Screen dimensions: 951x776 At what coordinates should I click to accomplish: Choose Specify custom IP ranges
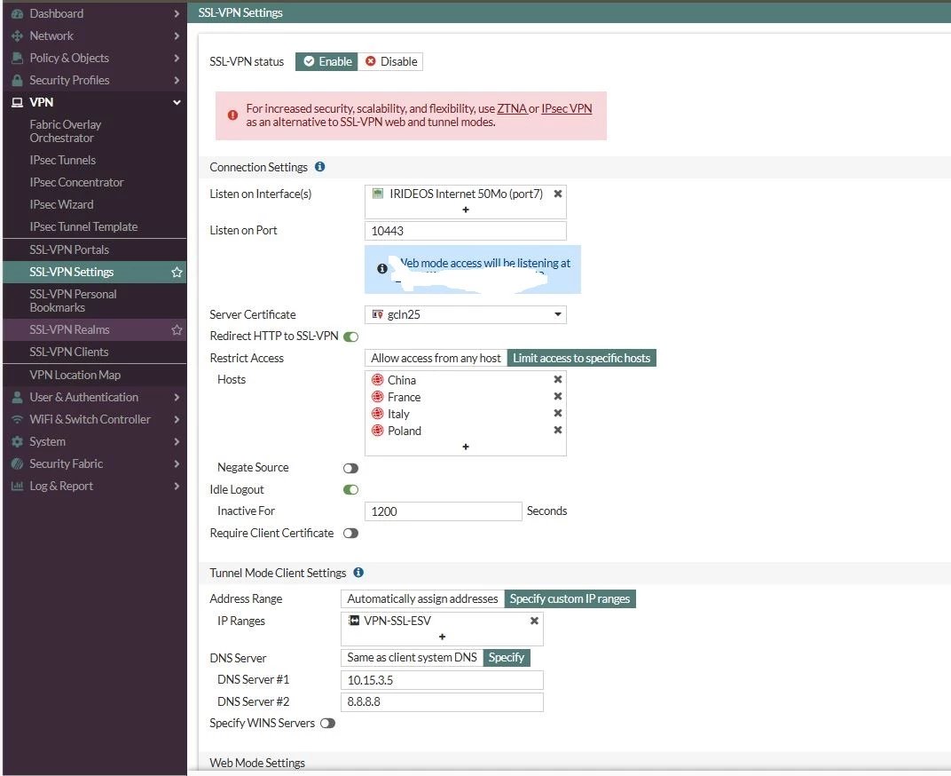click(x=570, y=598)
